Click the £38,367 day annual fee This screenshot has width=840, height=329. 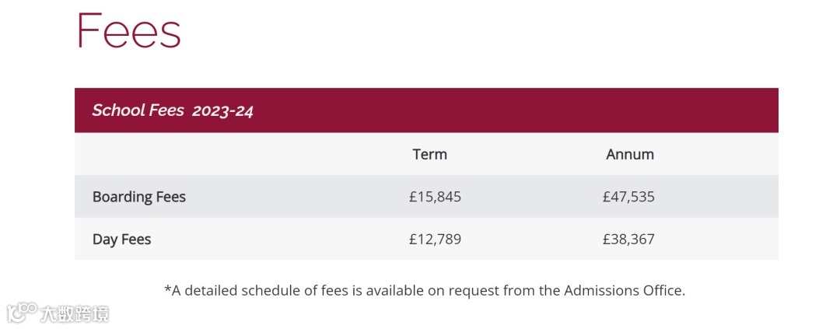[628, 240]
